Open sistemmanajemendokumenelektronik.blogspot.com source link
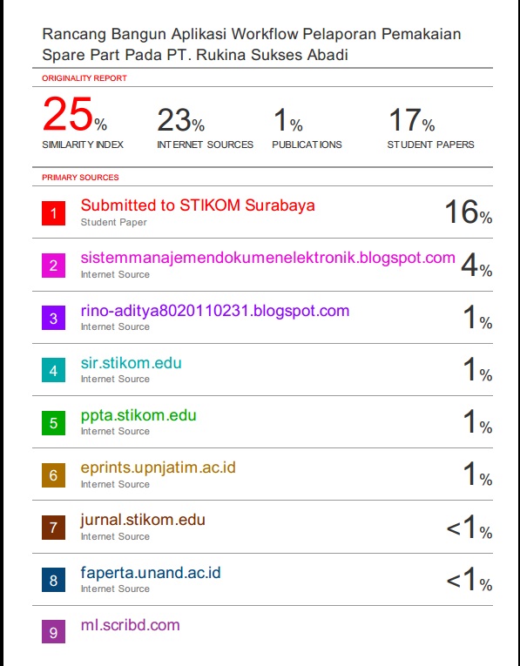Screen dimensions: 520x666 pos(268,259)
